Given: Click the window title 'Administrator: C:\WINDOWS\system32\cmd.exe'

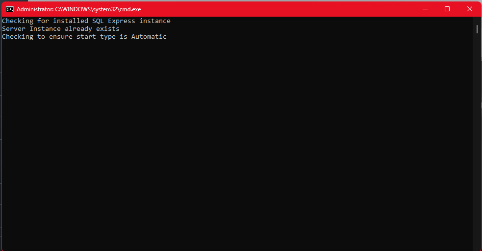Looking at the screenshot, I should click(78, 9).
